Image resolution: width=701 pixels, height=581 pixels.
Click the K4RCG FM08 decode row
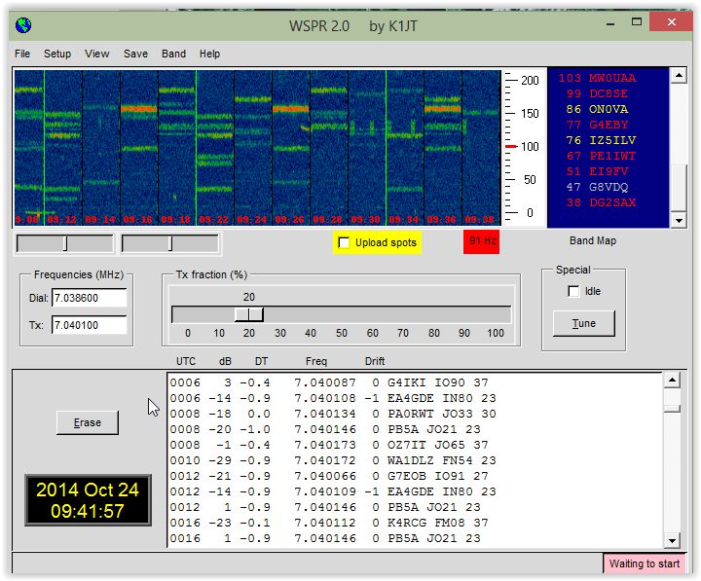point(329,523)
